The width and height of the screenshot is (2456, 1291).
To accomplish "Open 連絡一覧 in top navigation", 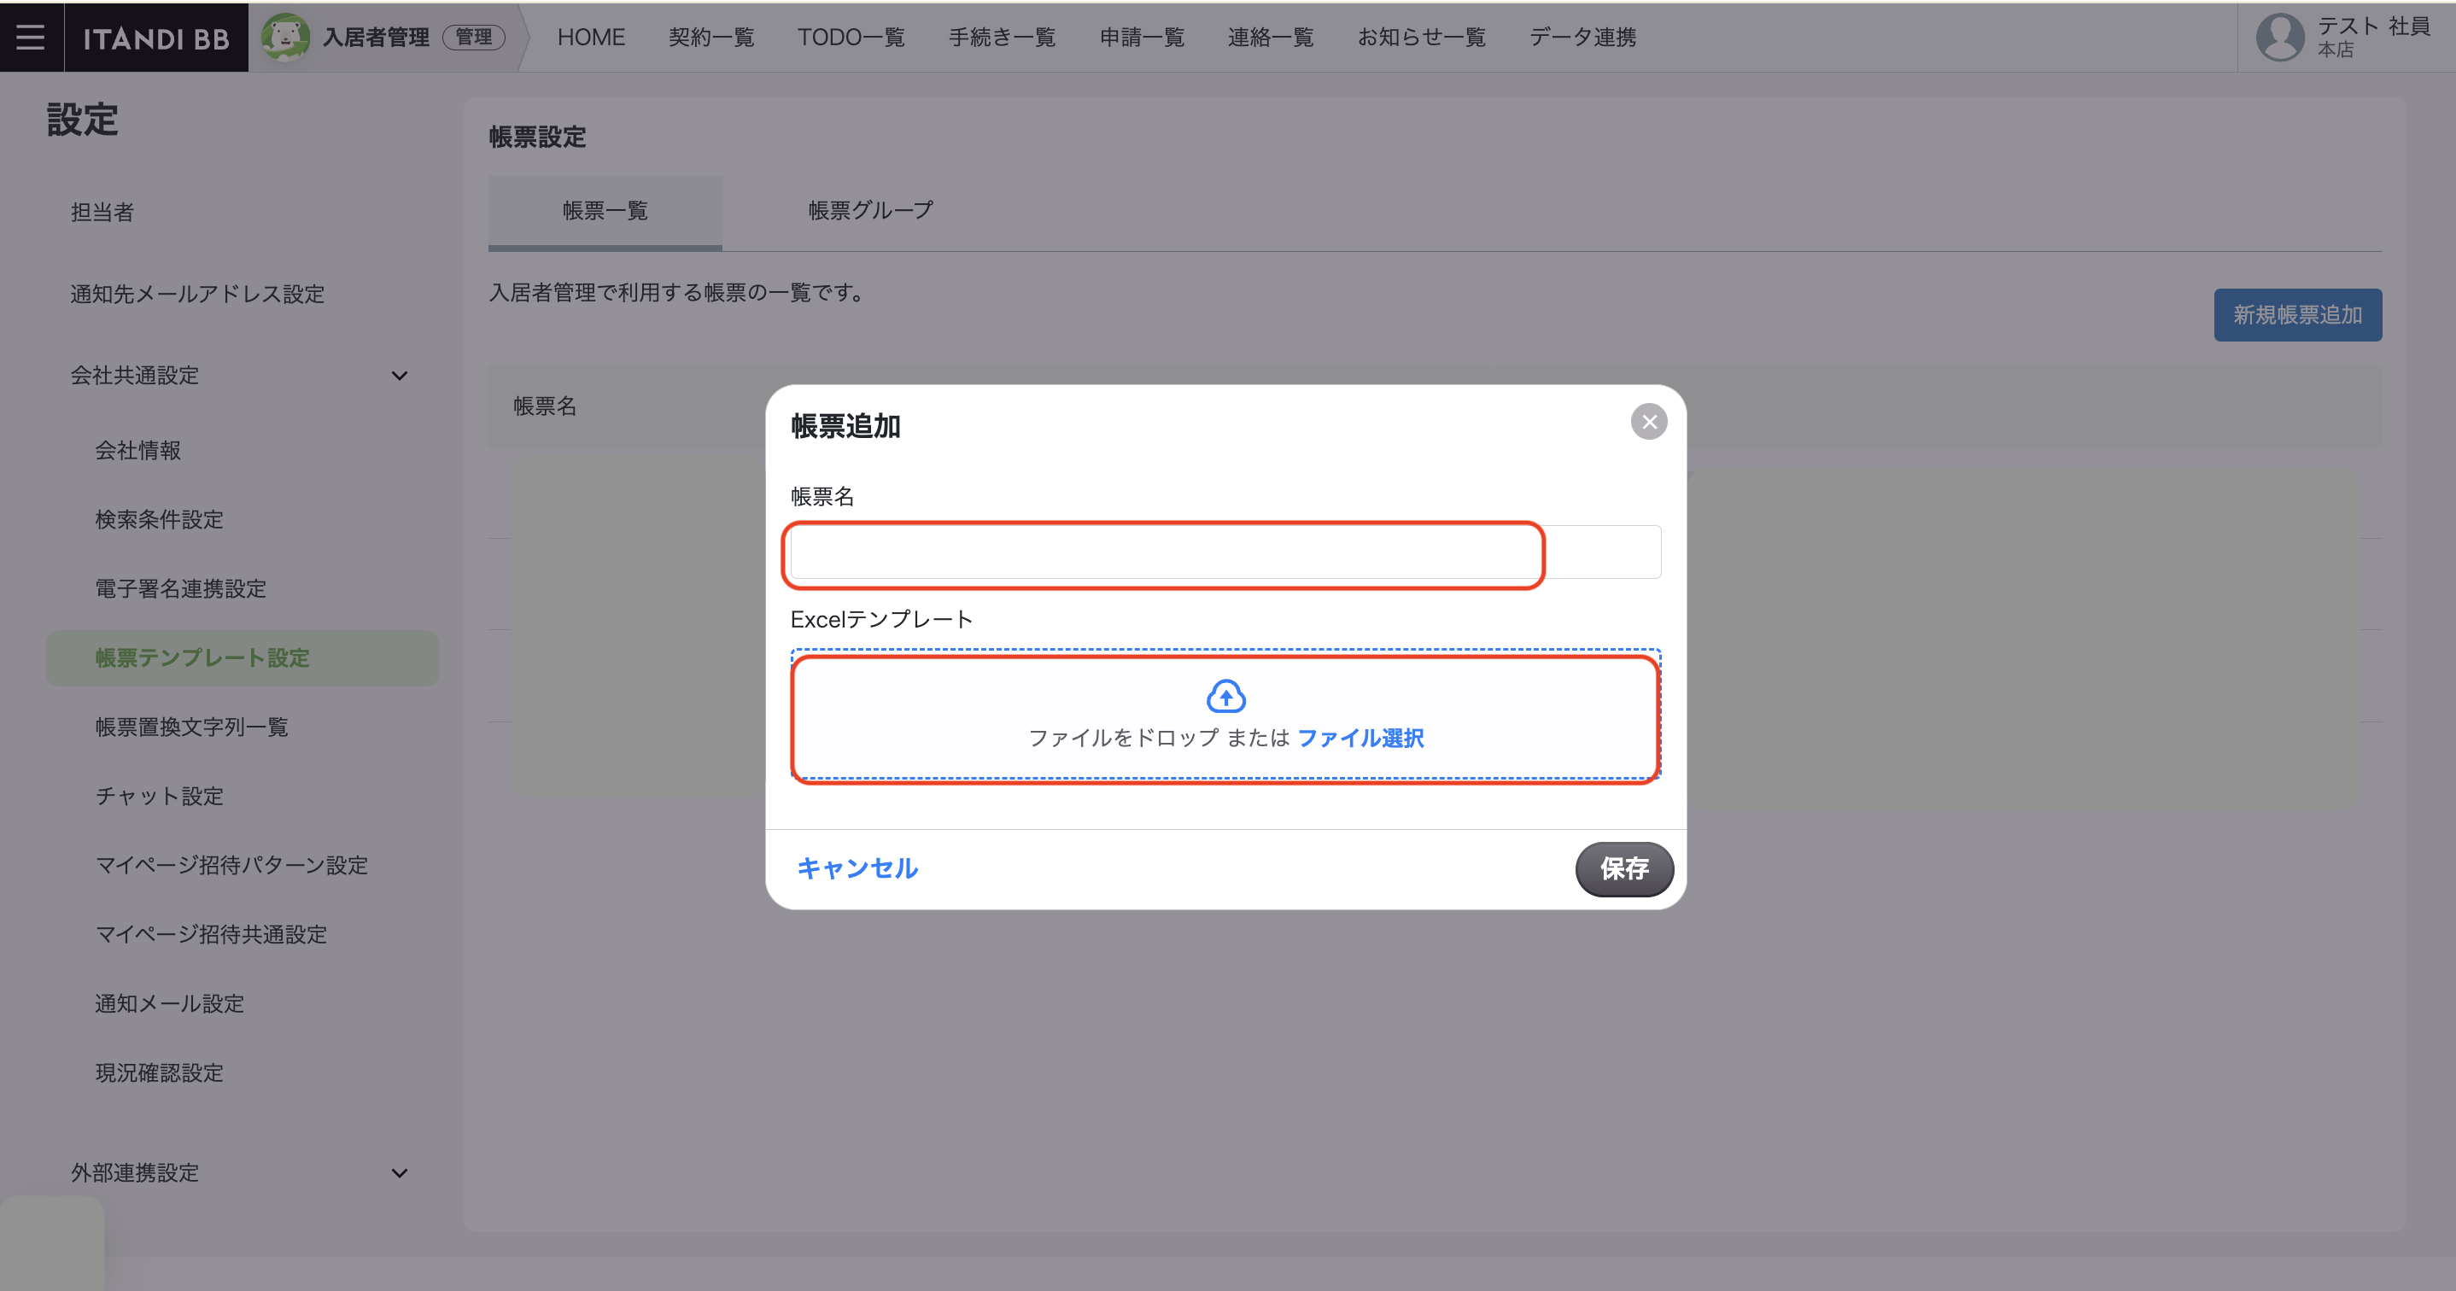I will [x=1271, y=38].
